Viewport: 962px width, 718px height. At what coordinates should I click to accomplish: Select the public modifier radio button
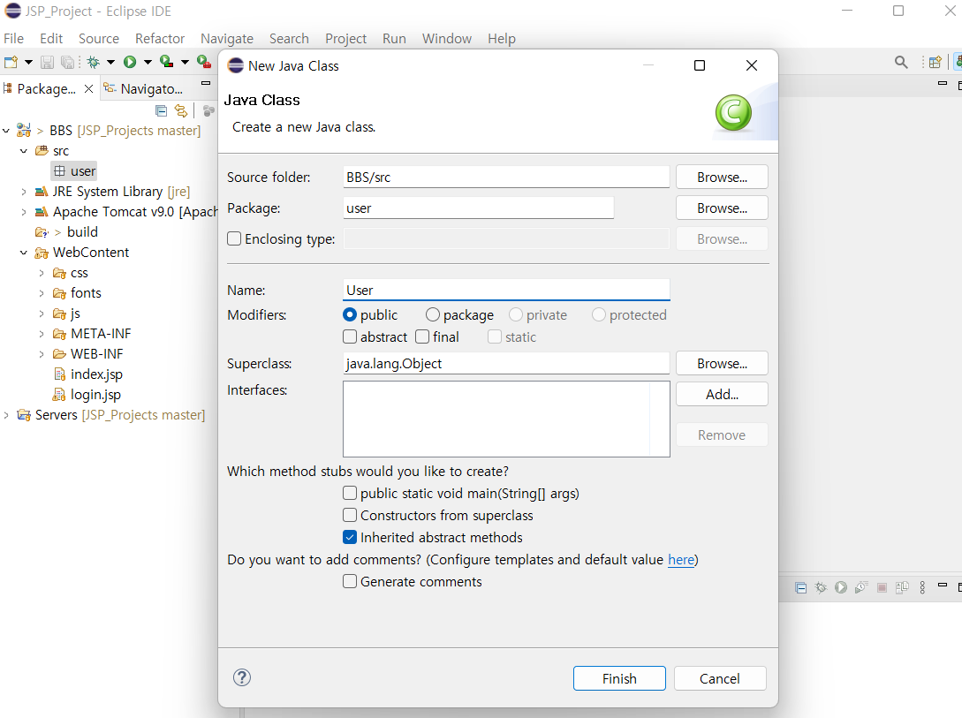(x=350, y=314)
